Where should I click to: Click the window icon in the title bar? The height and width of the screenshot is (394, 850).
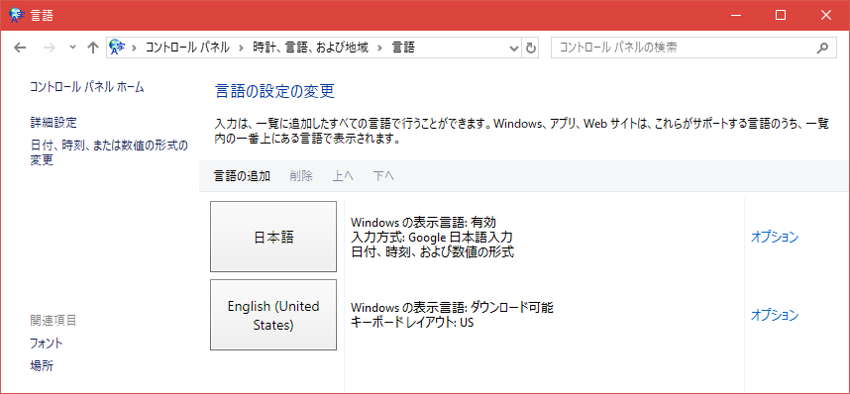click(17, 15)
